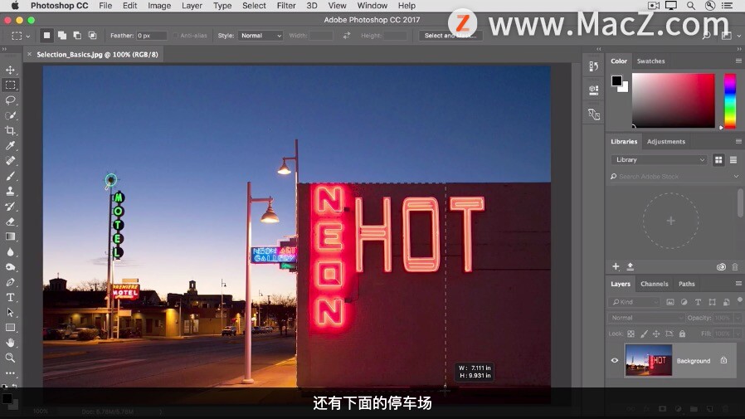Open the Select menu

click(254, 6)
